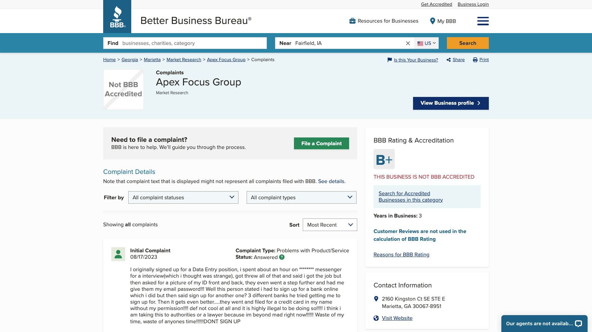This screenshot has height=332, width=592.
Task: Click the location pin beside My BBB
Action: click(x=432, y=21)
